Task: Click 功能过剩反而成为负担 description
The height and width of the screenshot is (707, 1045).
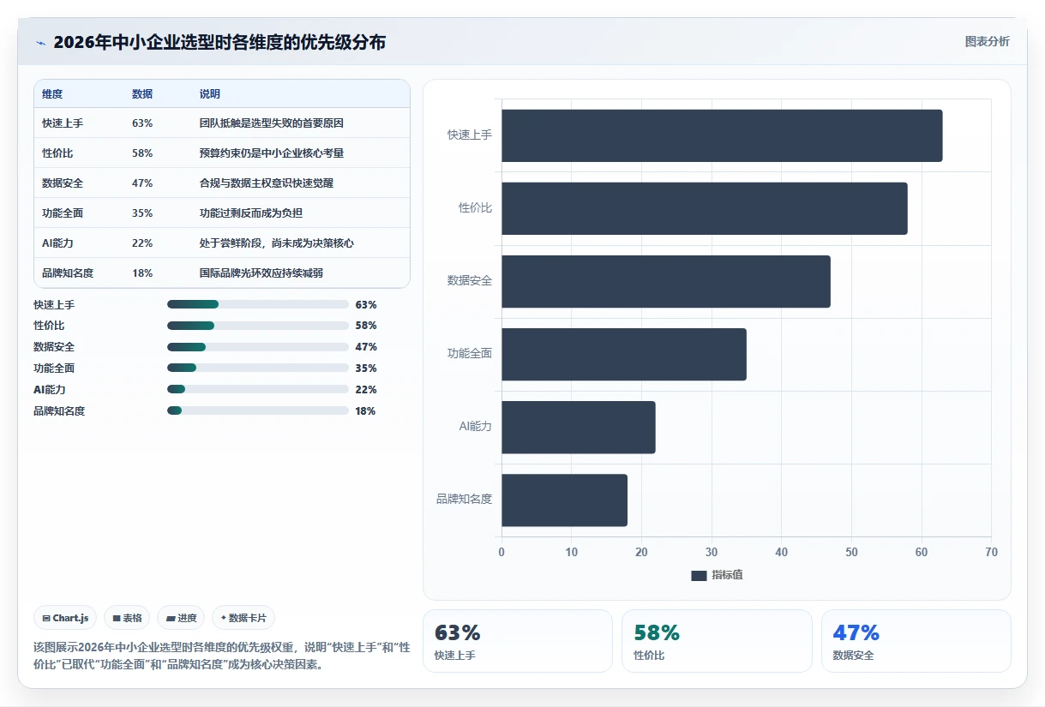Action: coord(251,213)
